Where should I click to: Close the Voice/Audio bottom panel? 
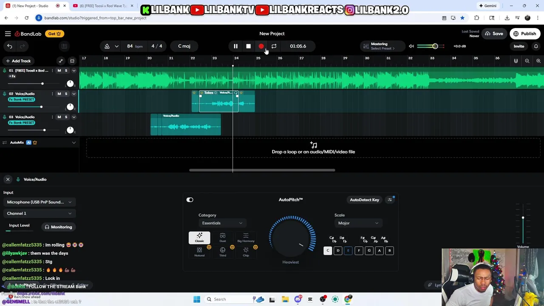click(x=8, y=179)
